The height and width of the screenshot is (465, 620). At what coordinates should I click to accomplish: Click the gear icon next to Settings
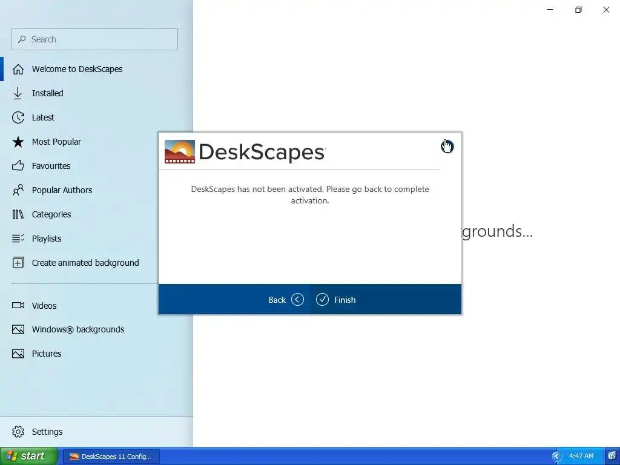pos(18,431)
